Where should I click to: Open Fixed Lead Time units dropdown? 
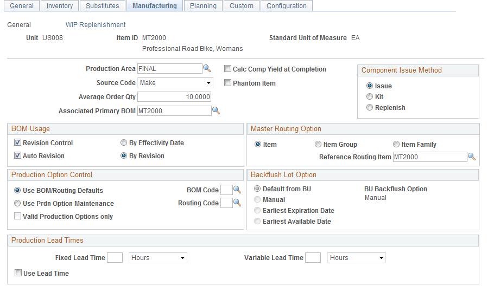point(158,258)
